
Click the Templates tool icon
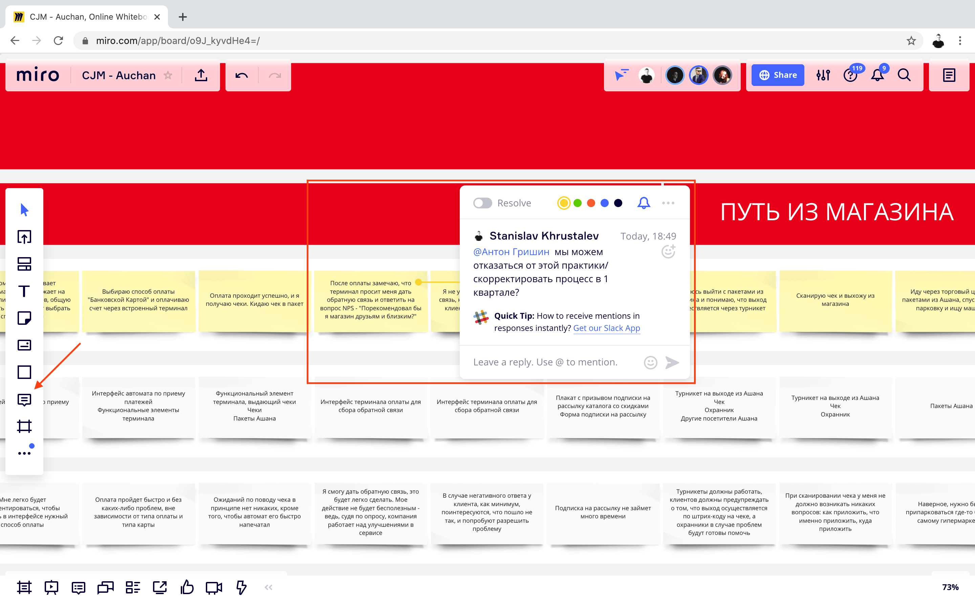pos(24,264)
